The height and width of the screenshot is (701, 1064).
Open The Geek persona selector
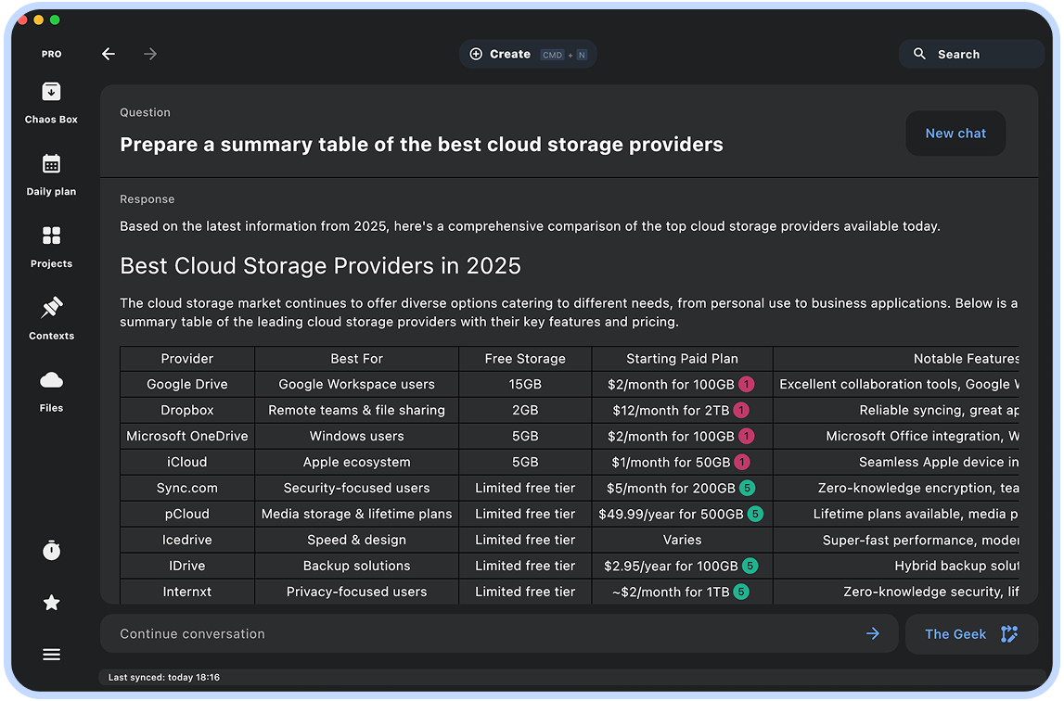click(971, 634)
